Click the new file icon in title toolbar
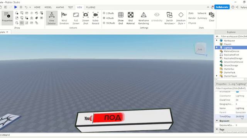The image size is (247, 139). pyautogui.click(x=1, y=7)
